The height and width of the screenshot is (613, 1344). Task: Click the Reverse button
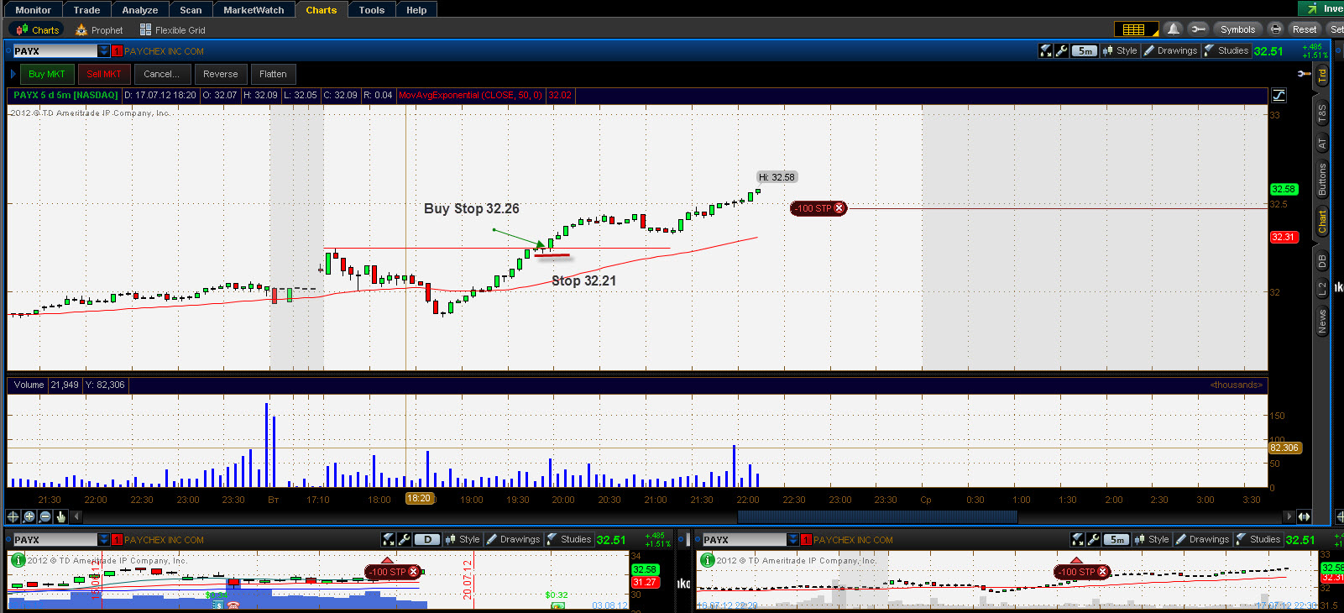coord(221,74)
